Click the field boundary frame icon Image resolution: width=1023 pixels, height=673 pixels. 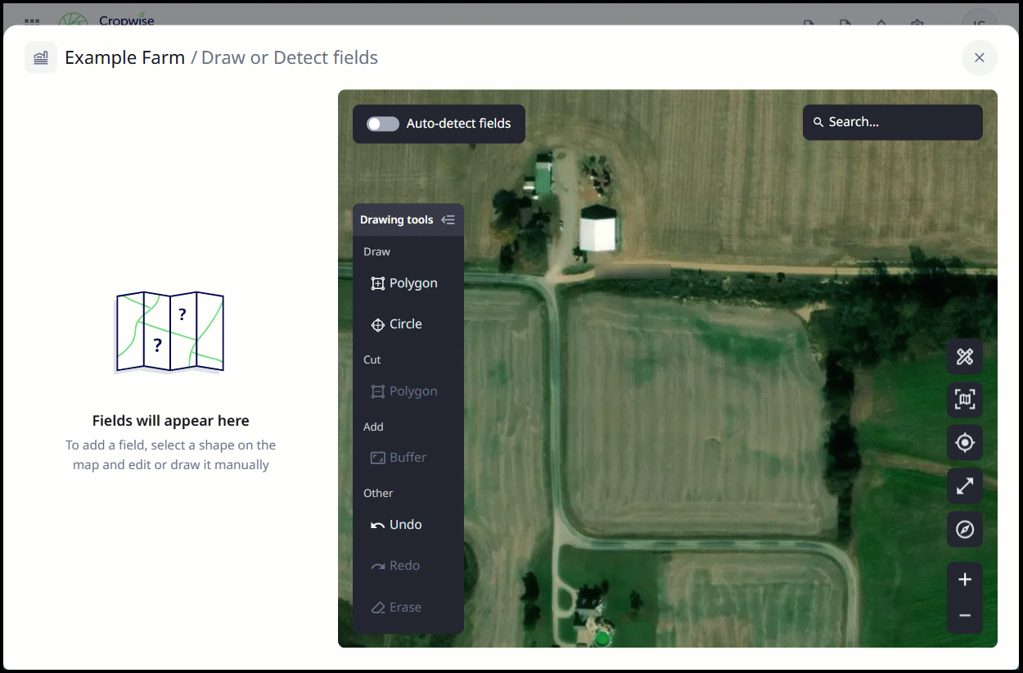tap(965, 400)
